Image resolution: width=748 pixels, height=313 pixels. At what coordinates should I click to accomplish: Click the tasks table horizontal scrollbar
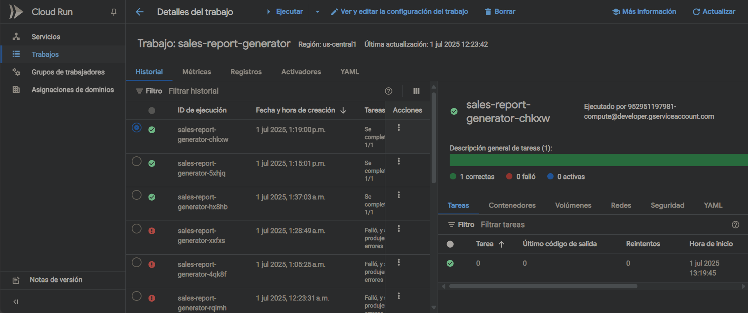pos(543,286)
